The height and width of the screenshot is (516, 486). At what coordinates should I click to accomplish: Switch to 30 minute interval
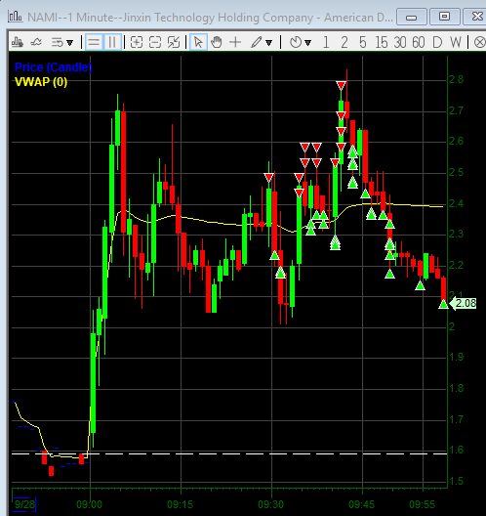click(400, 42)
